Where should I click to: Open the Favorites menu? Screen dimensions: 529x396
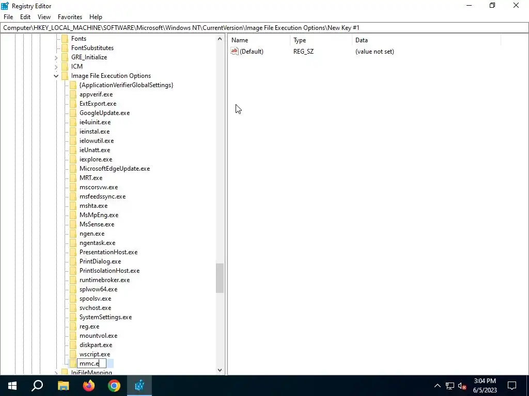(x=70, y=17)
